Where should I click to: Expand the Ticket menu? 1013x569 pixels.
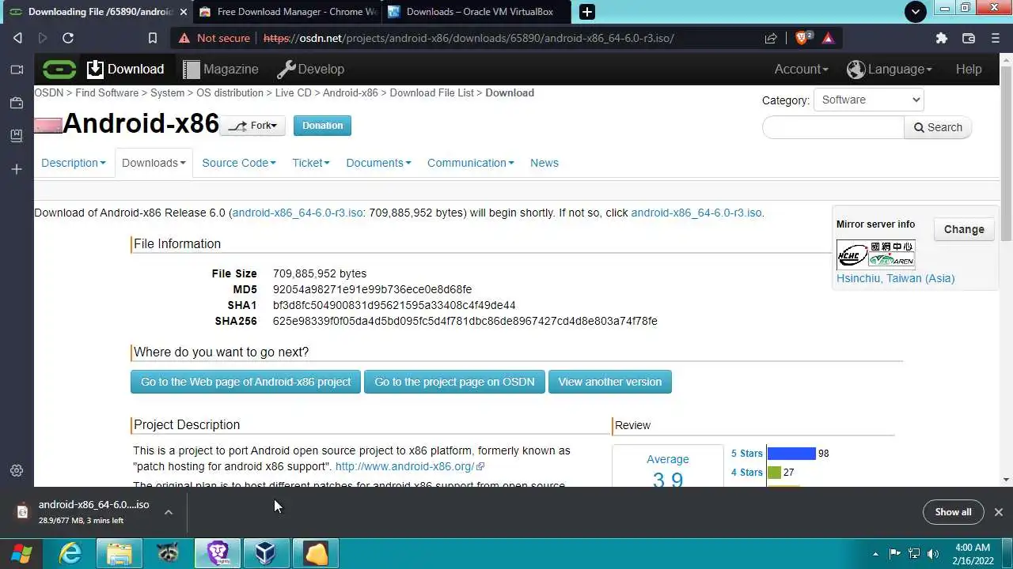(311, 163)
